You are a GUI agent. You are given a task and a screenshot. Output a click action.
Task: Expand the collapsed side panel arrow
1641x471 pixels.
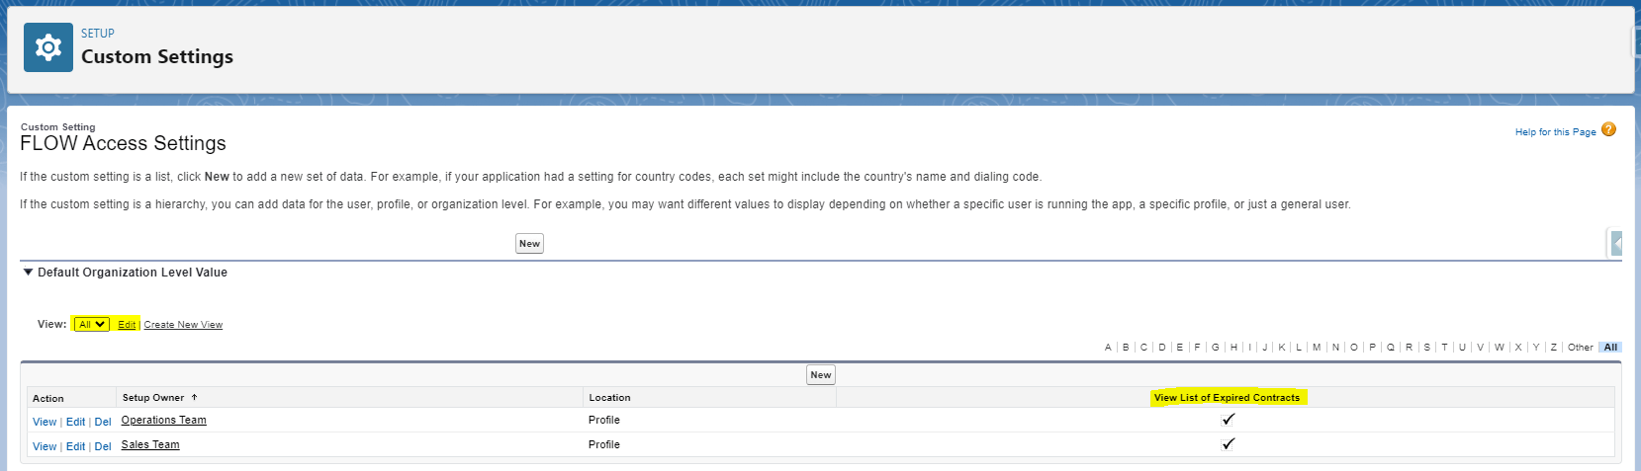tap(1616, 243)
